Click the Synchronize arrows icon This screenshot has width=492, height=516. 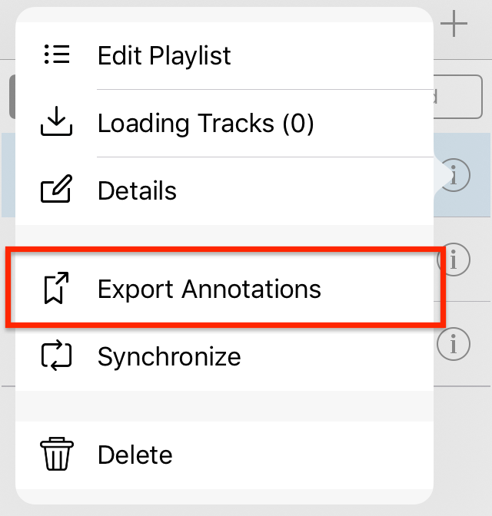56,356
